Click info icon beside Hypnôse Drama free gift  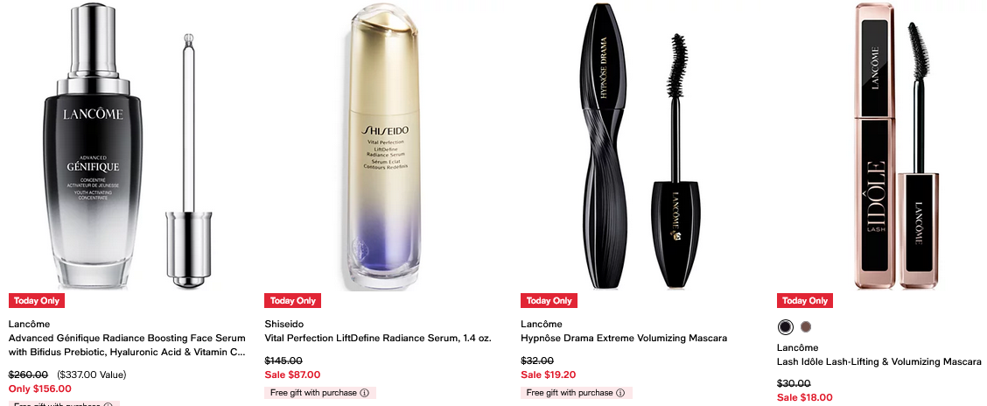tap(620, 393)
